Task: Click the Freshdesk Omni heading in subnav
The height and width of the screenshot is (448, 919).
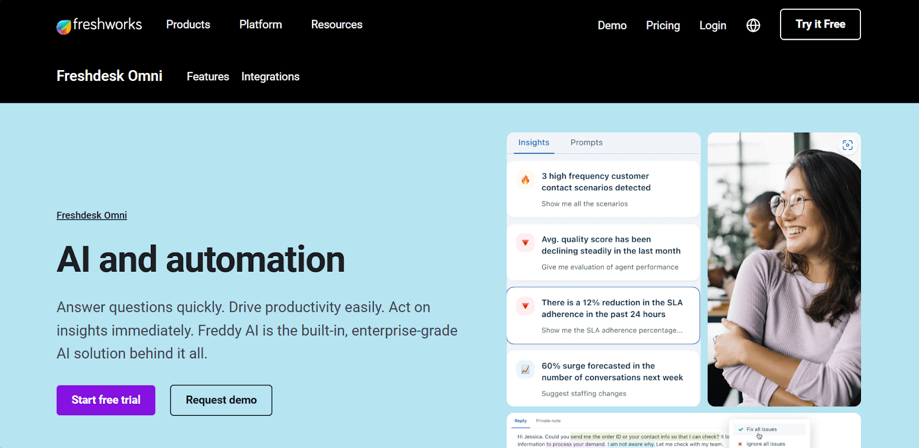Action: pyautogui.click(x=109, y=76)
